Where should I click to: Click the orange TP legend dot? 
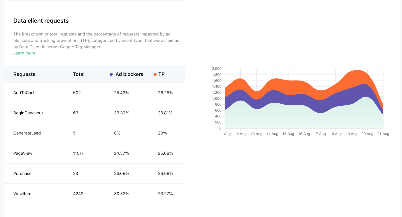155,74
